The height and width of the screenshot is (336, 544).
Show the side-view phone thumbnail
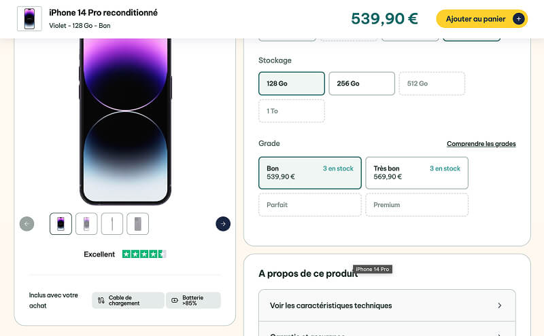[x=112, y=224]
